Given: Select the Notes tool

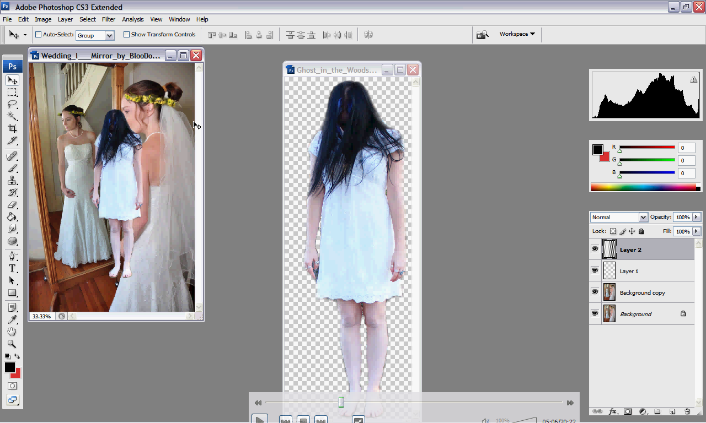Looking at the screenshot, I should click(x=12, y=307).
